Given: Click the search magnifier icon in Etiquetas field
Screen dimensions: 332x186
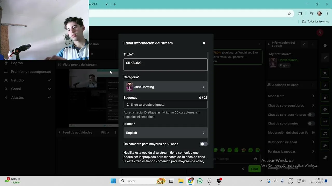Looking at the screenshot, I should pyautogui.click(x=128, y=105).
